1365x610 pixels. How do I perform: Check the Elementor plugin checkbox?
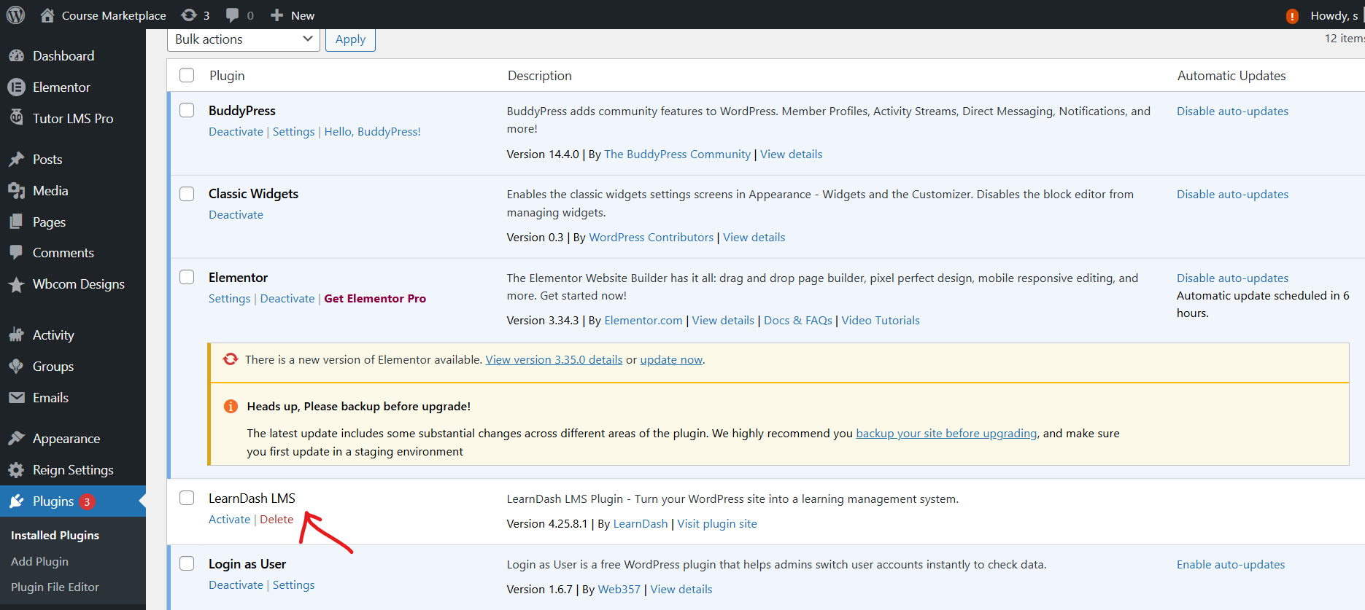pos(187,277)
